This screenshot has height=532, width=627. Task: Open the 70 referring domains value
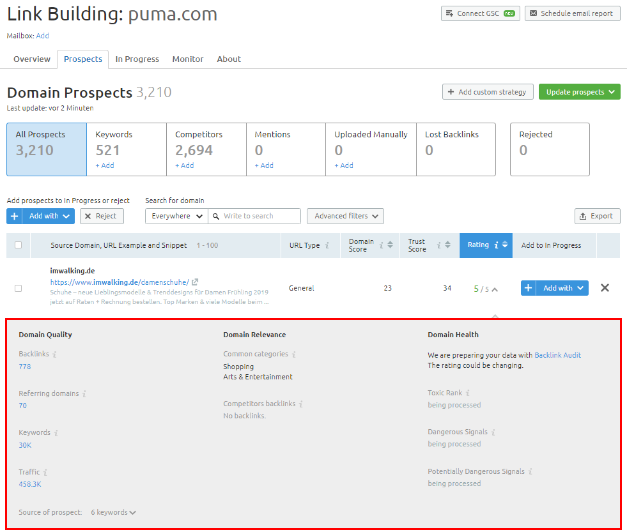click(x=23, y=406)
